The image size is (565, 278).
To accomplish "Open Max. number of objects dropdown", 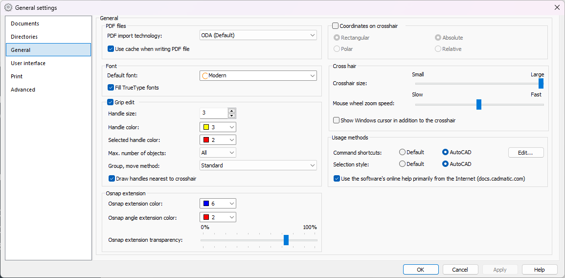I will [218, 153].
